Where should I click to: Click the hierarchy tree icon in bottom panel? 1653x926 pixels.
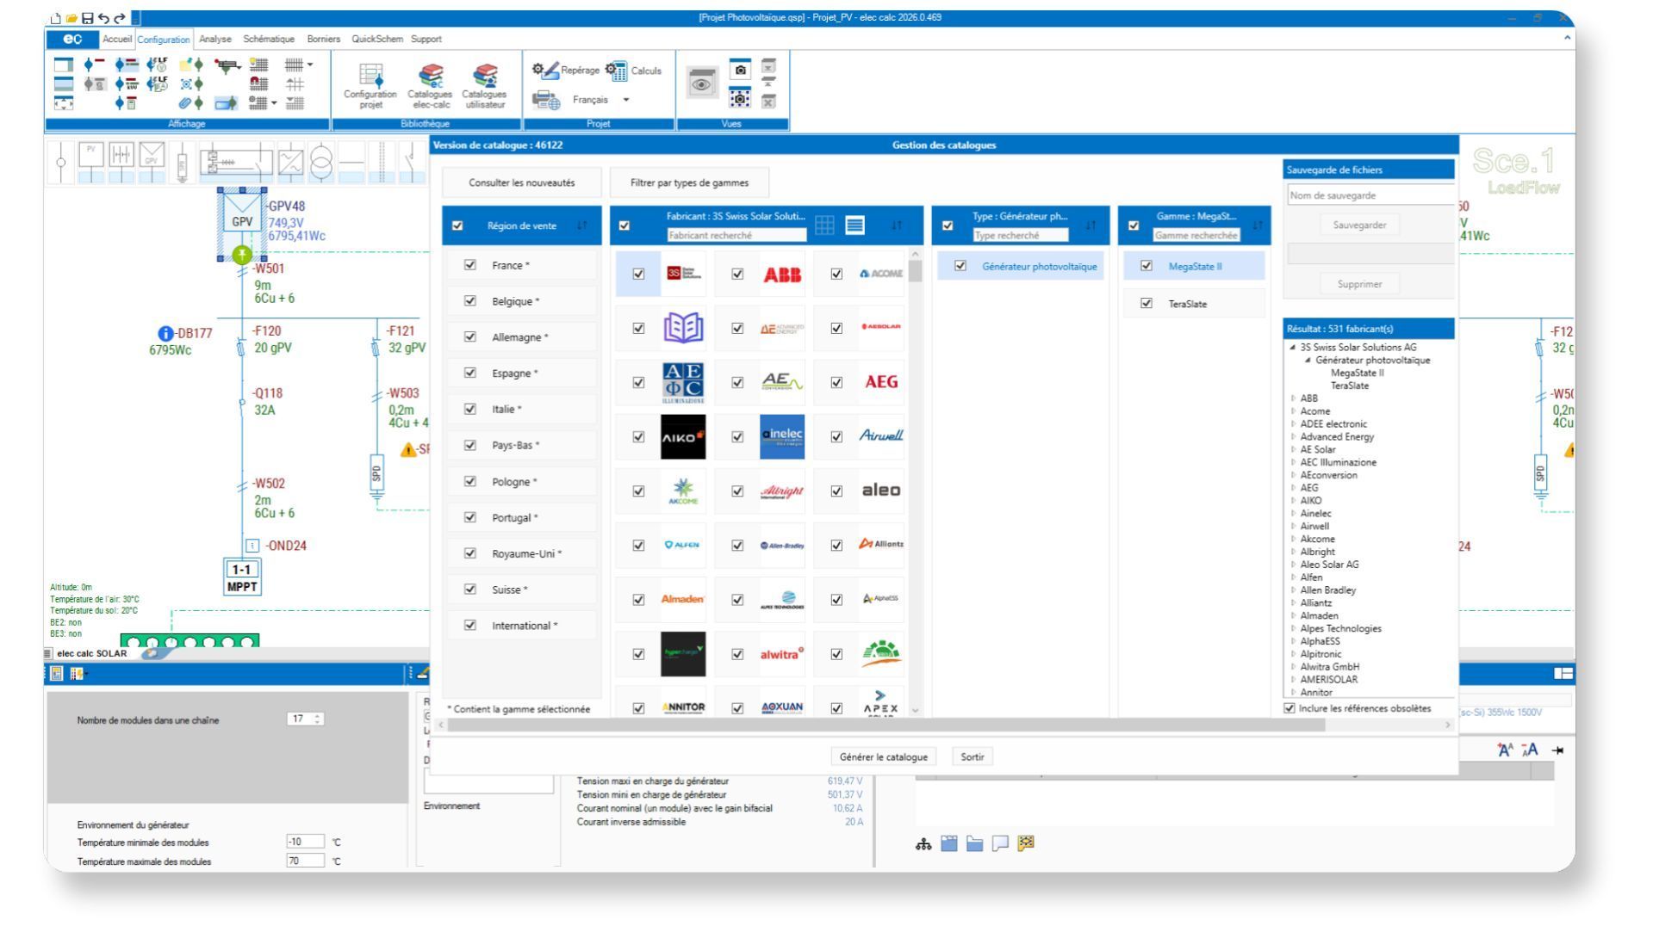click(x=923, y=844)
